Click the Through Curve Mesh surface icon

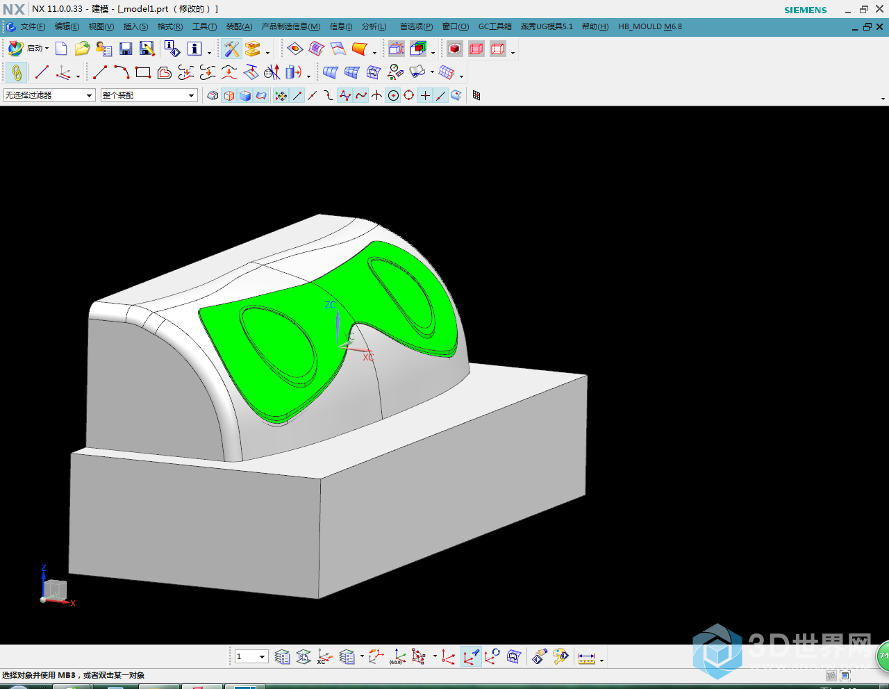tap(351, 72)
